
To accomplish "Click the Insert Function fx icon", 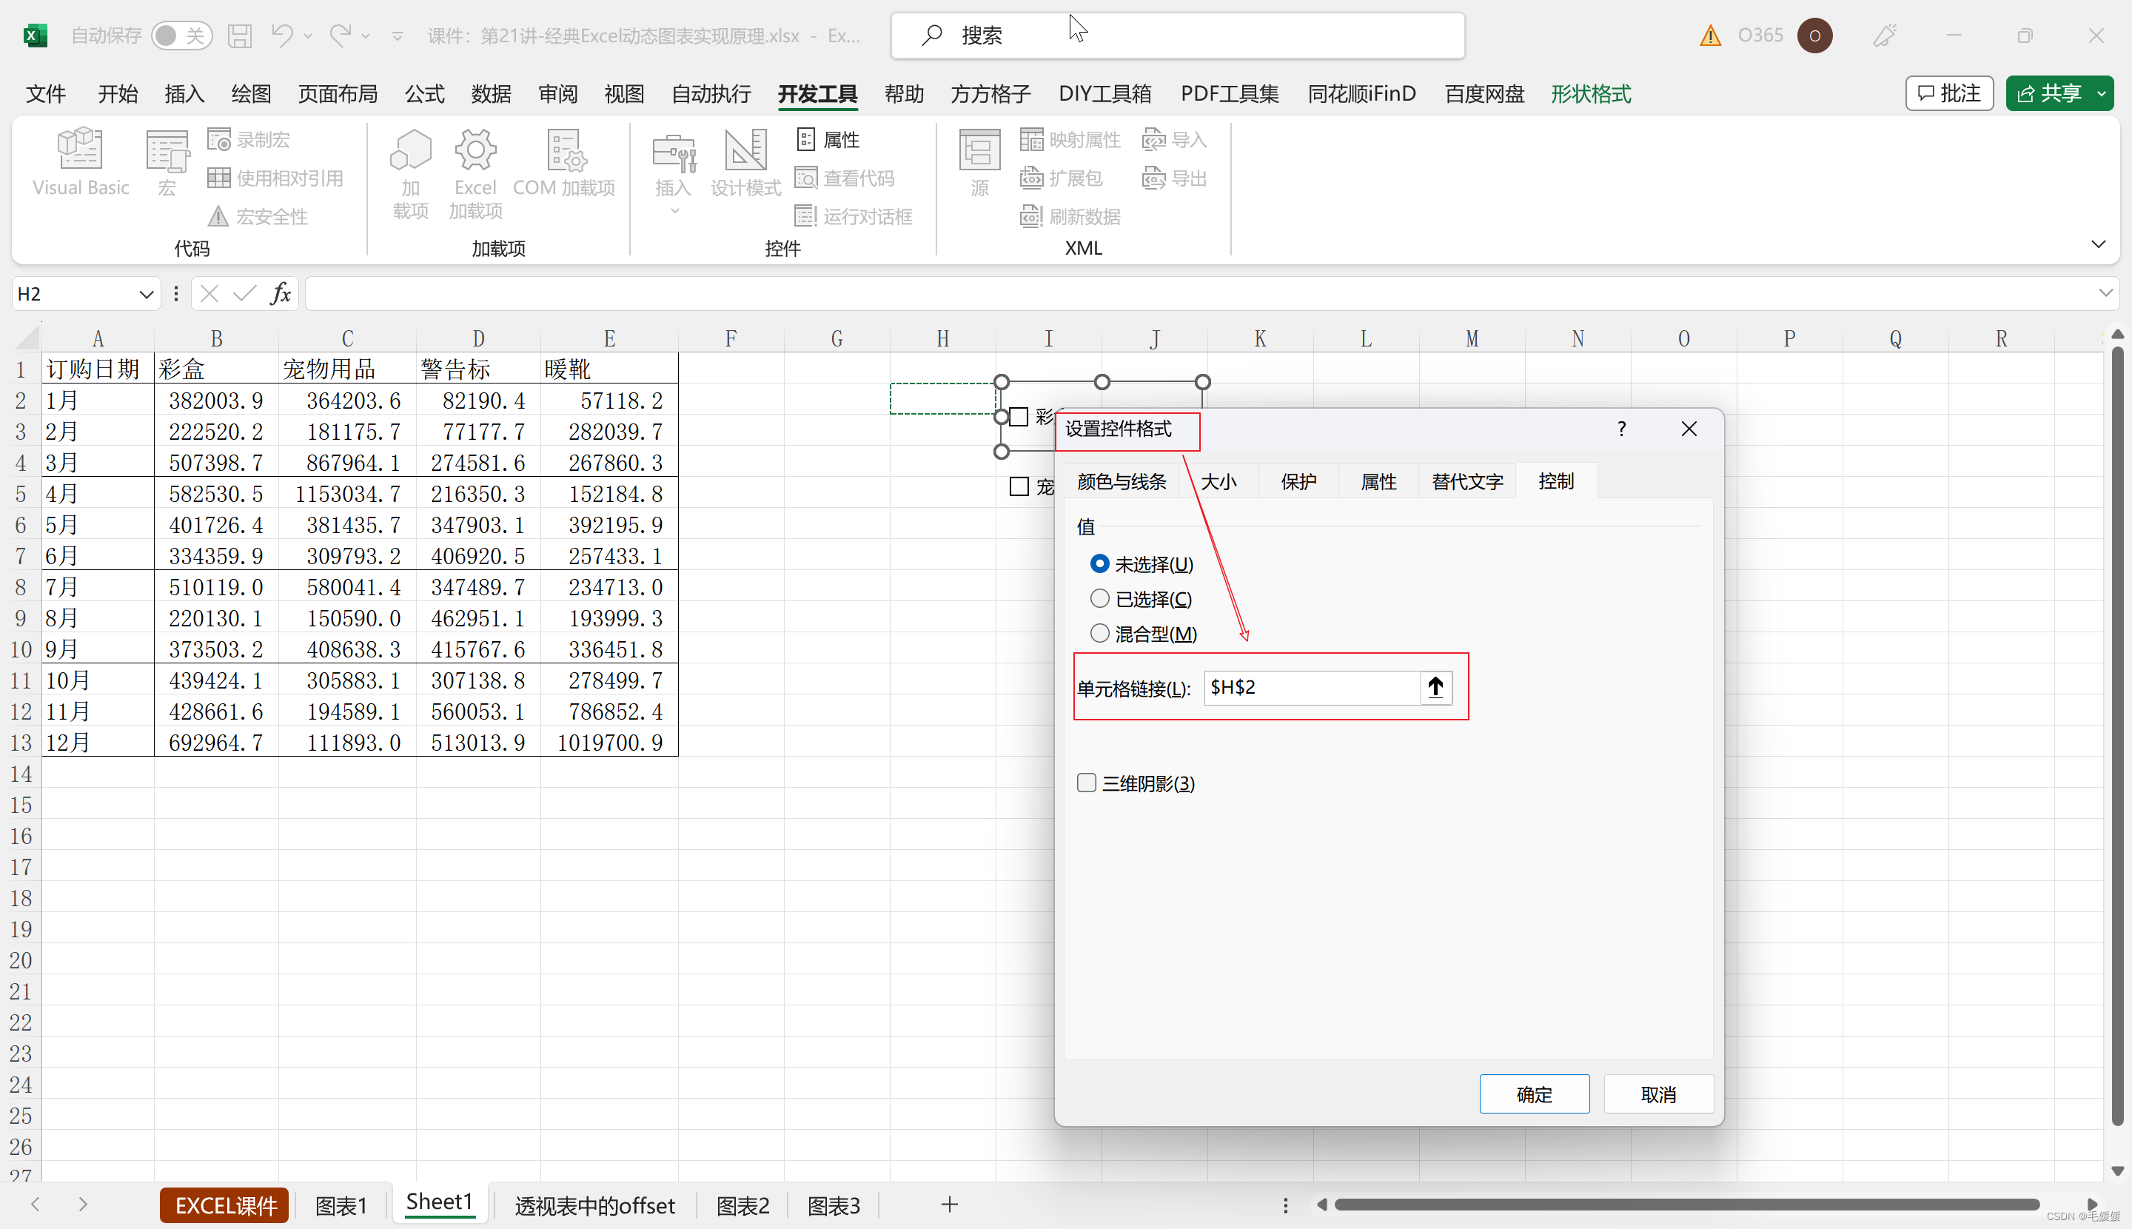I will click(281, 294).
